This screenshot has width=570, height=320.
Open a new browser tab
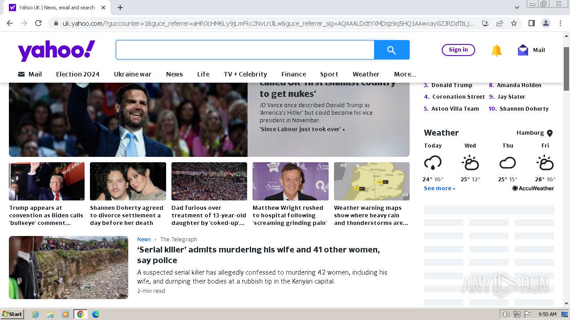click(120, 8)
